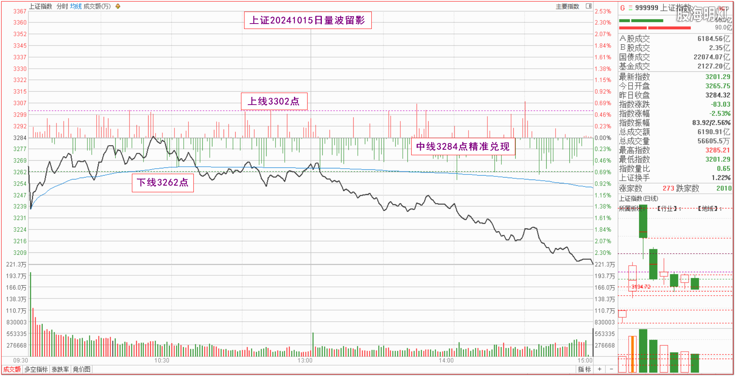Select the 上证20241015日量波留影 annotation box
This screenshot has width=735, height=376.
pos(308,20)
